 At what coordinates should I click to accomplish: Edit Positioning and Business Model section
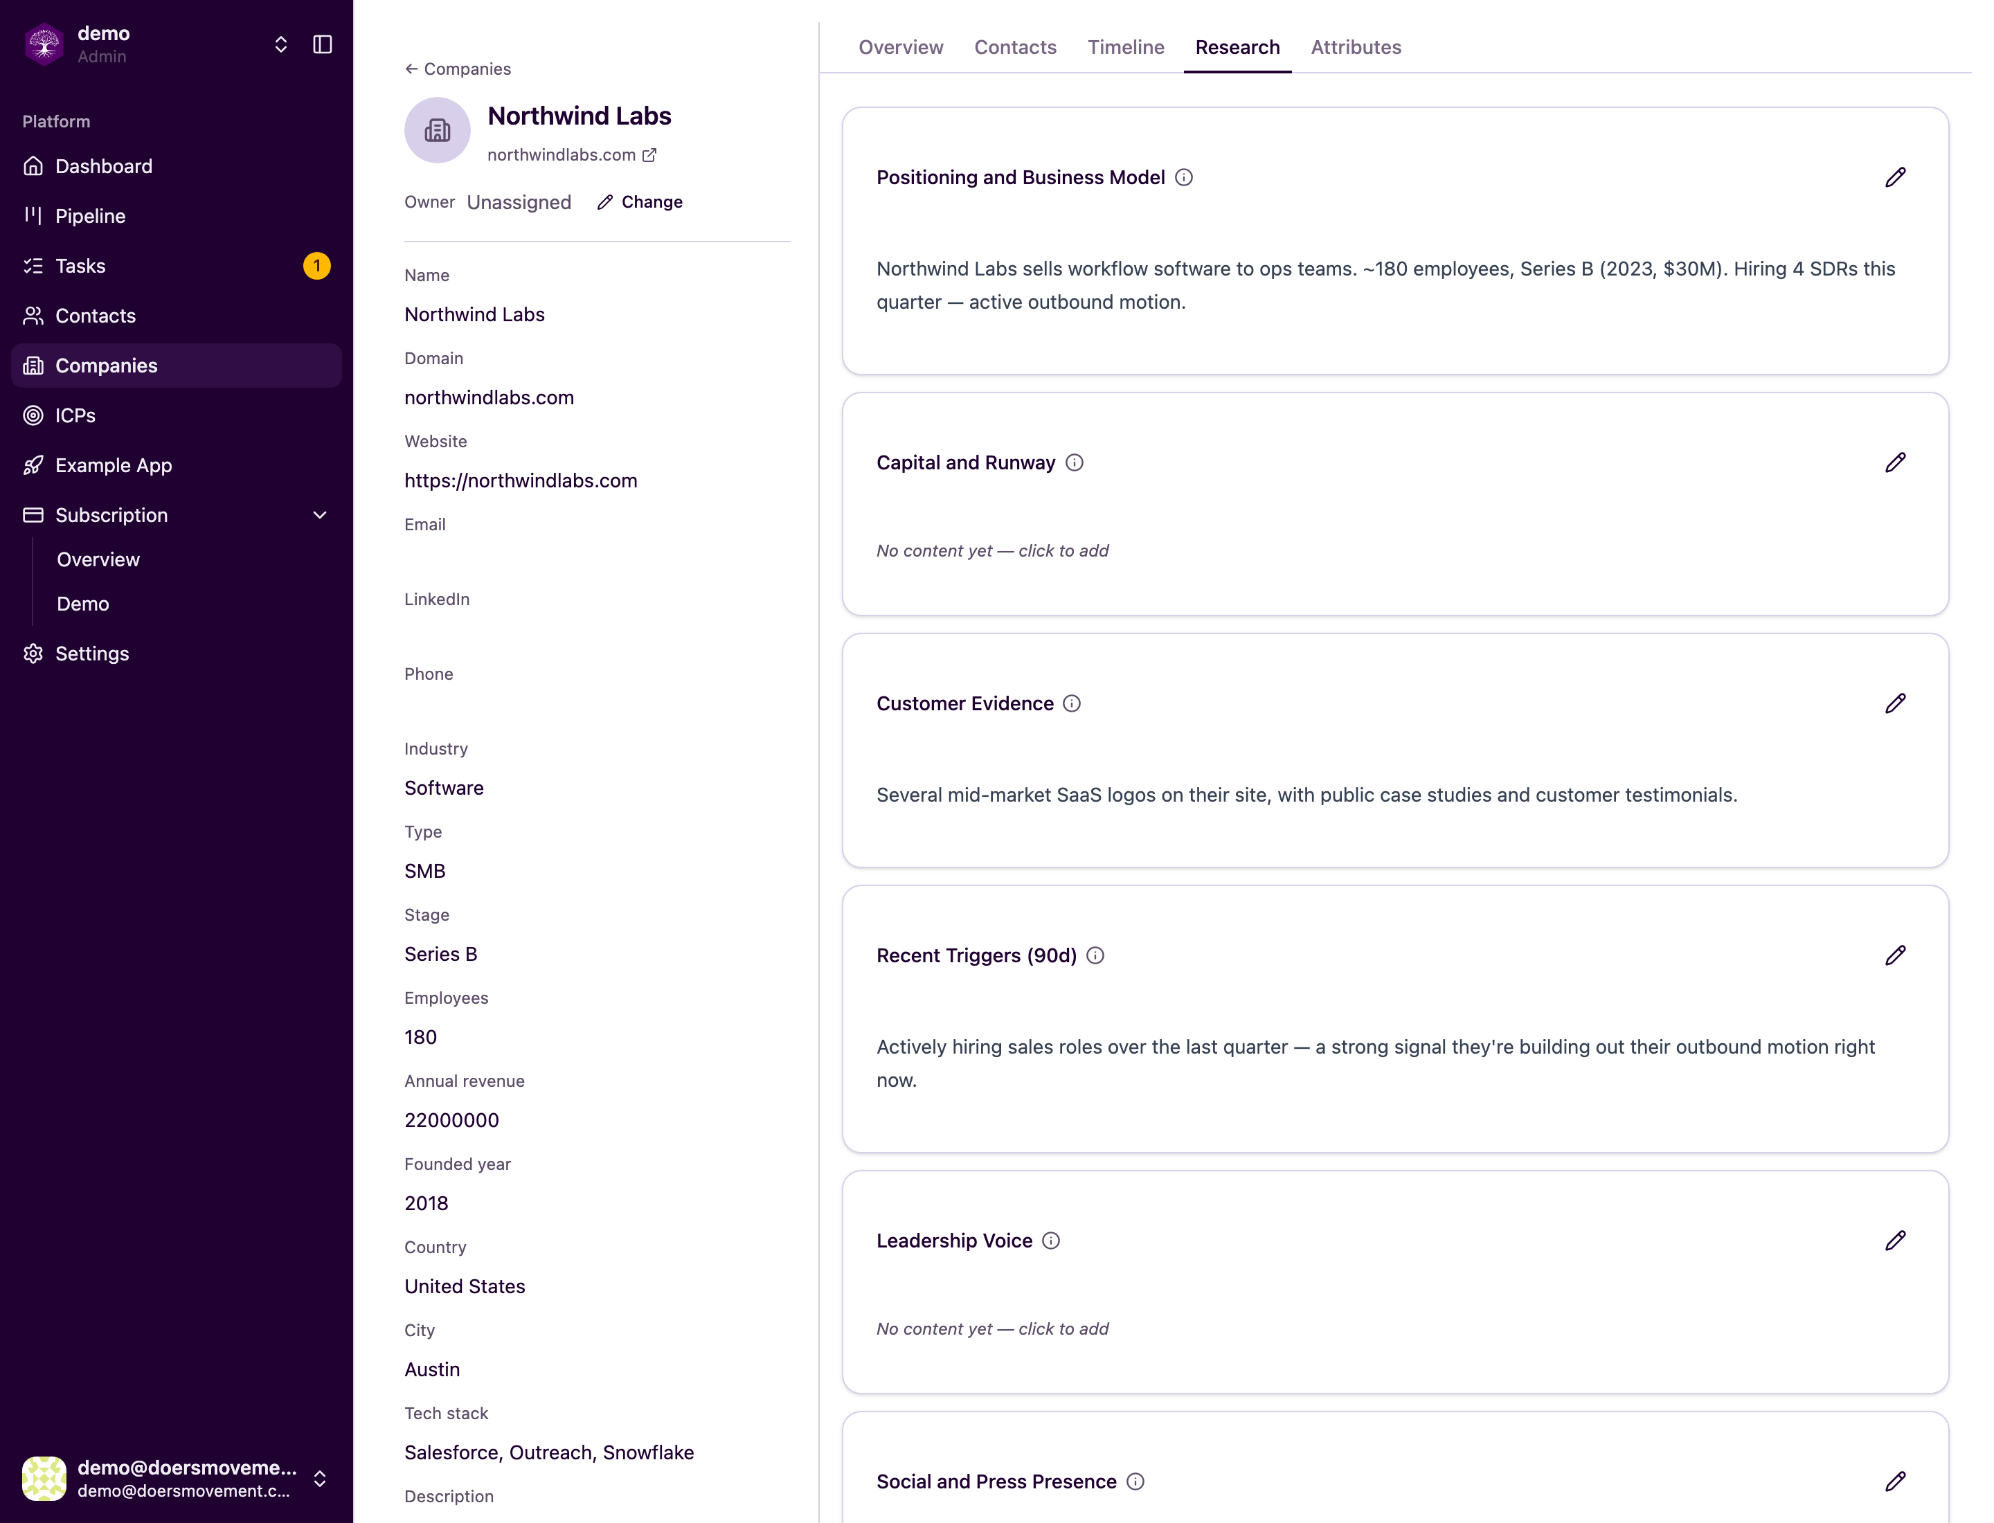[x=1895, y=177]
